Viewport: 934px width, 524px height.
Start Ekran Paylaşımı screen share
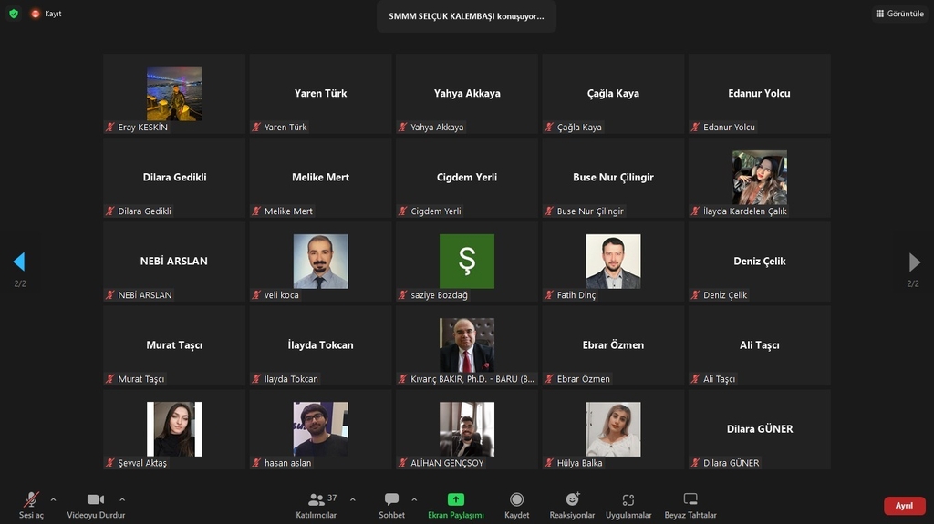point(456,505)
